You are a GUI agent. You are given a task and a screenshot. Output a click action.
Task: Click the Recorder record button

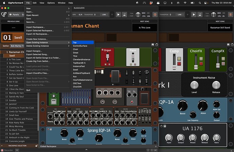point(2,150)
